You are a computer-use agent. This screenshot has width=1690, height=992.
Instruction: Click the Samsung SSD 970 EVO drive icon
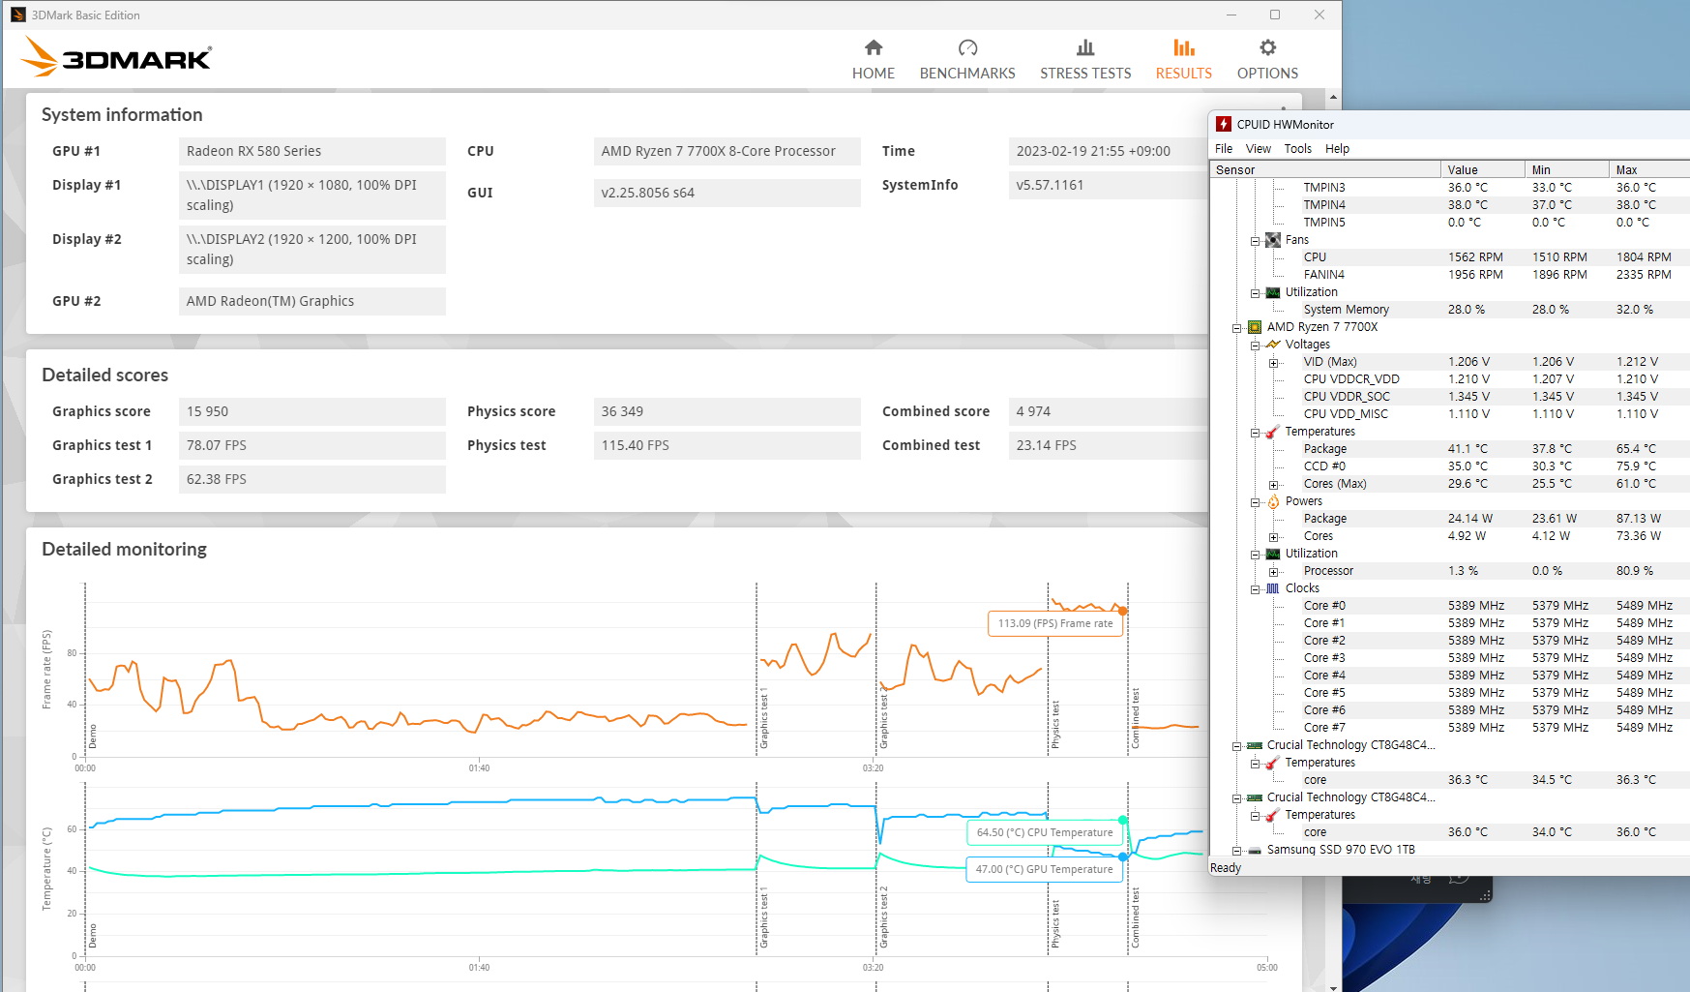click(x=1255, y=850)
